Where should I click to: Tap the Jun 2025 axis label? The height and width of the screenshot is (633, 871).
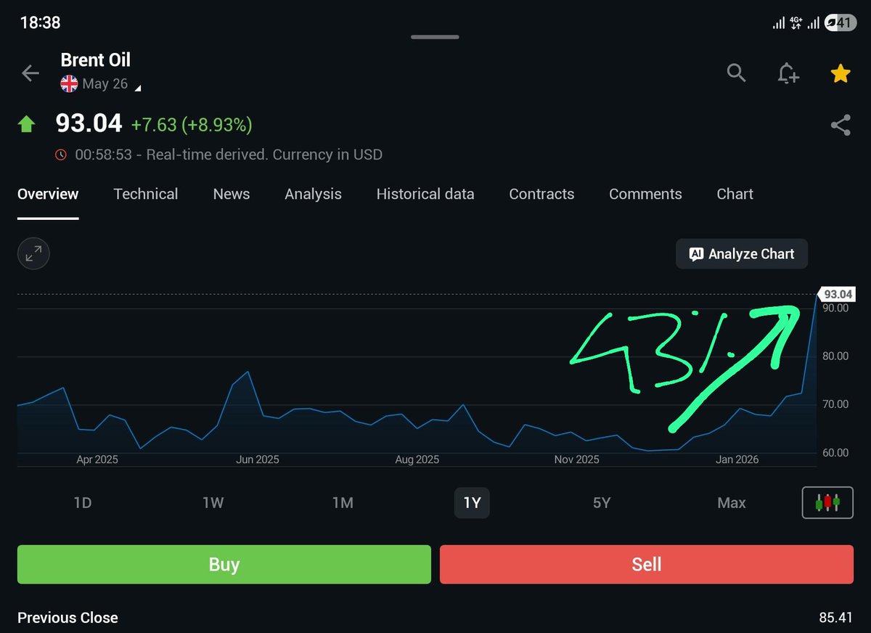coord(258,460)
